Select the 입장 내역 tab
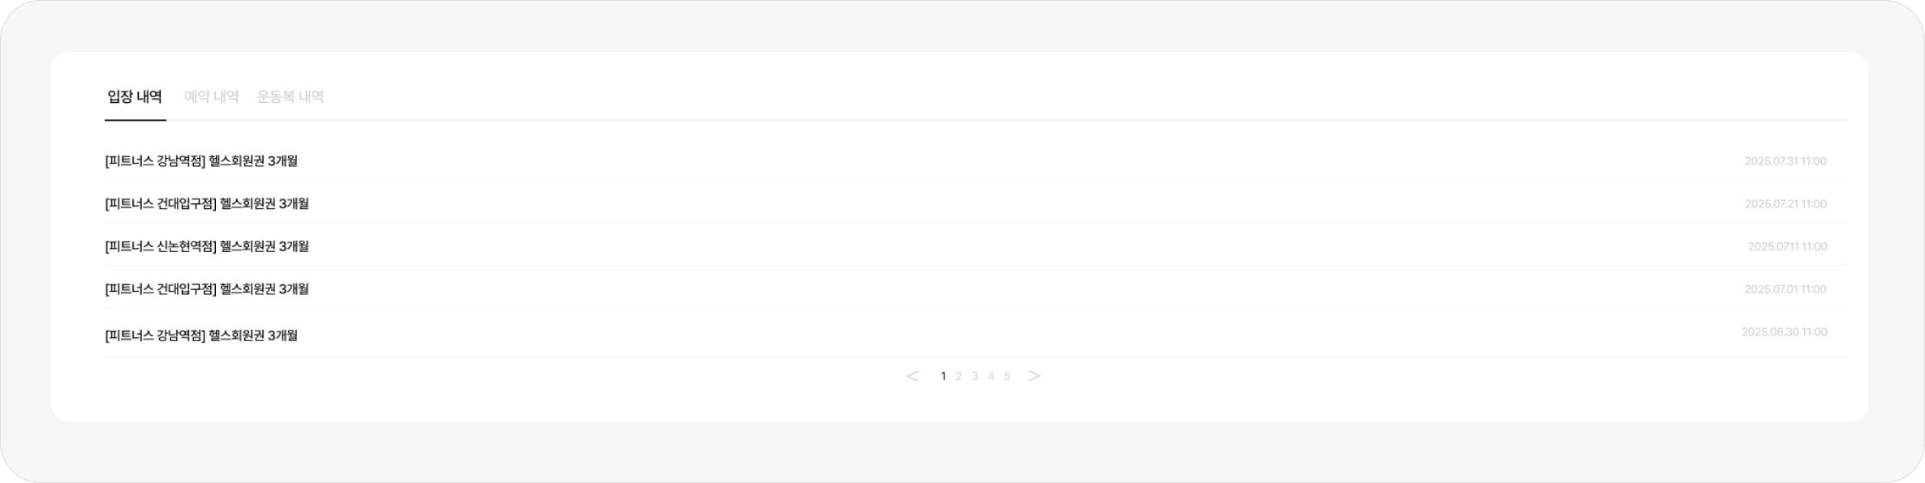The width and height of the screenshot is (1925, 483). click(x=135, y=97)
